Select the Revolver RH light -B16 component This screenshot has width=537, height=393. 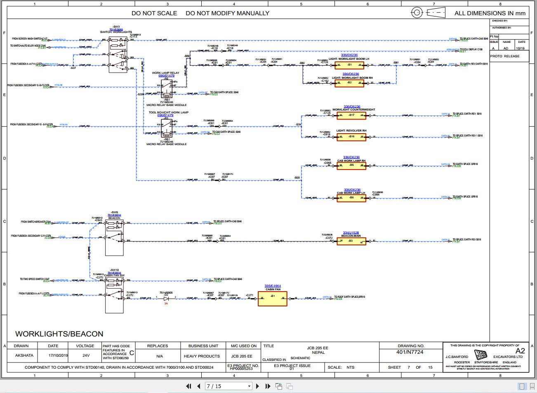pyautogui.click(x=351, y=136)
